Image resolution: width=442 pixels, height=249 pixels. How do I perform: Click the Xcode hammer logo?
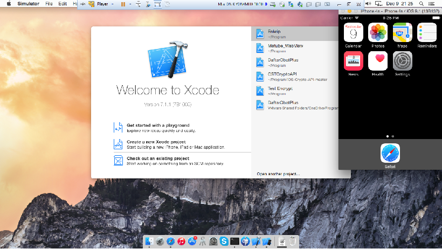click(x=168, y=60)
